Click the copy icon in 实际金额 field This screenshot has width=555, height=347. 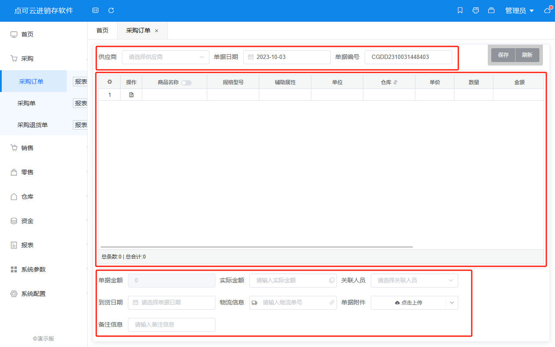pyautogui.click(x=332, y=281)
